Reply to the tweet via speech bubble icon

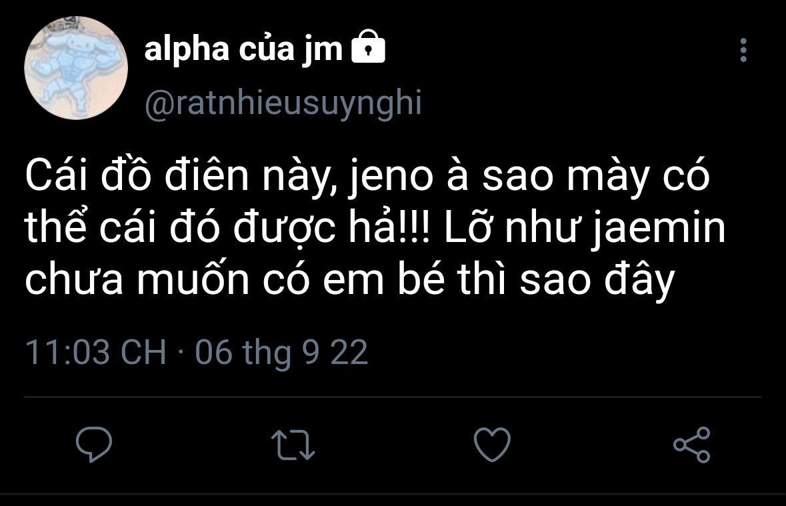[94, 444]
